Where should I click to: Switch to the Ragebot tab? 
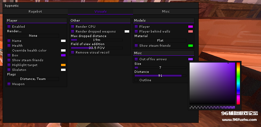pyautogui.click(x=35, y=12)
